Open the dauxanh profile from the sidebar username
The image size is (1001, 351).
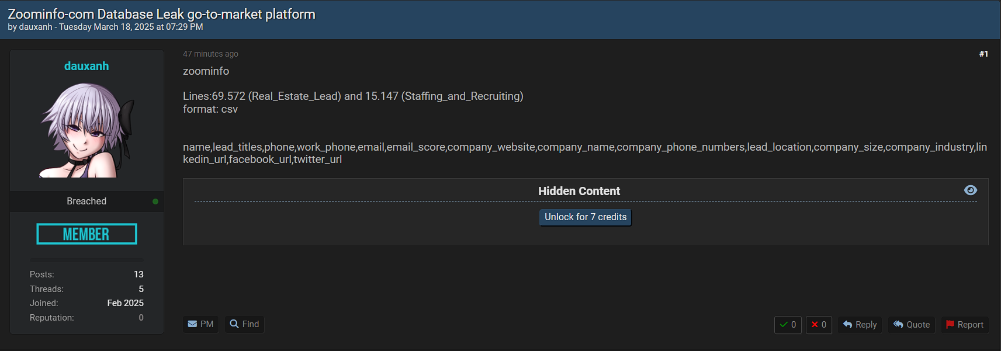(x=86, y=66)
